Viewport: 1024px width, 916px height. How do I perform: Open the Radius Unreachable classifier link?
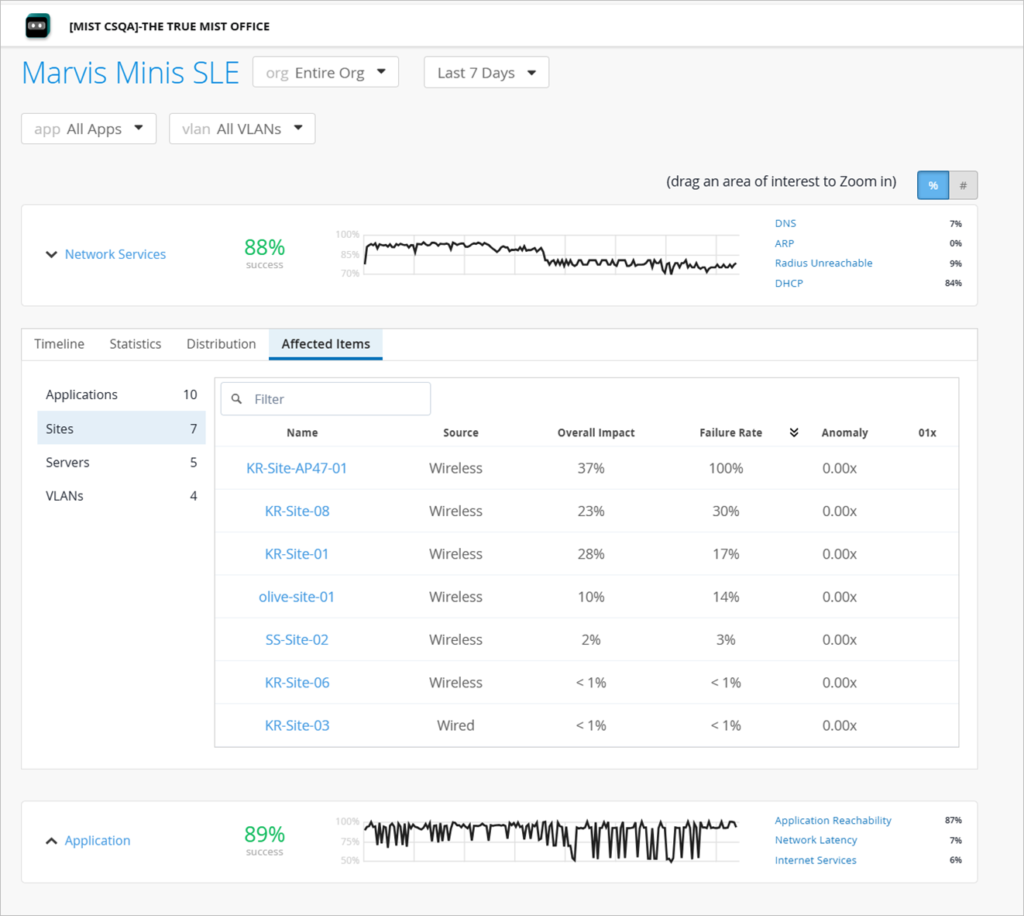click(x=823, y=263)
